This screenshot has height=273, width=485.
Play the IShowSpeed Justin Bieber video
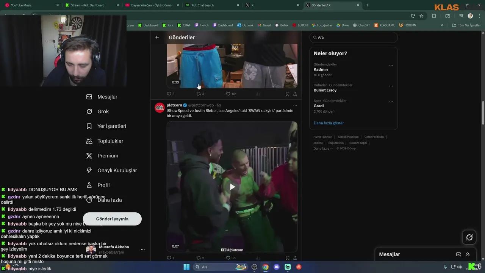click(x=232, y=187)
